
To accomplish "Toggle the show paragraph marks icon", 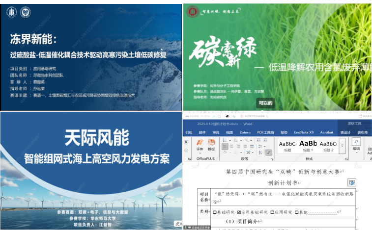I will [269, 153].
